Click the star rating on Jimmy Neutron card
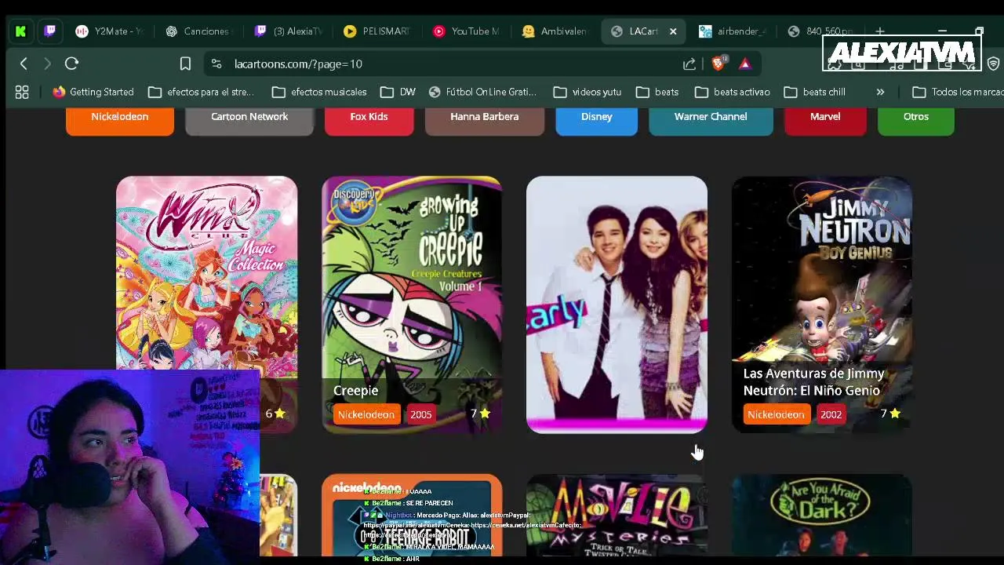Viewport: 1004px width, 565px height. coord(890,414)
